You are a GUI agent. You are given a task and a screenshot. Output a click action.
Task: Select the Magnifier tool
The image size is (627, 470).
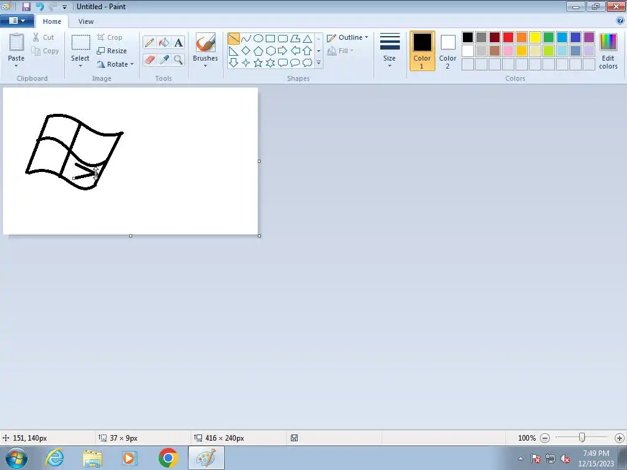tap(178, 60)
